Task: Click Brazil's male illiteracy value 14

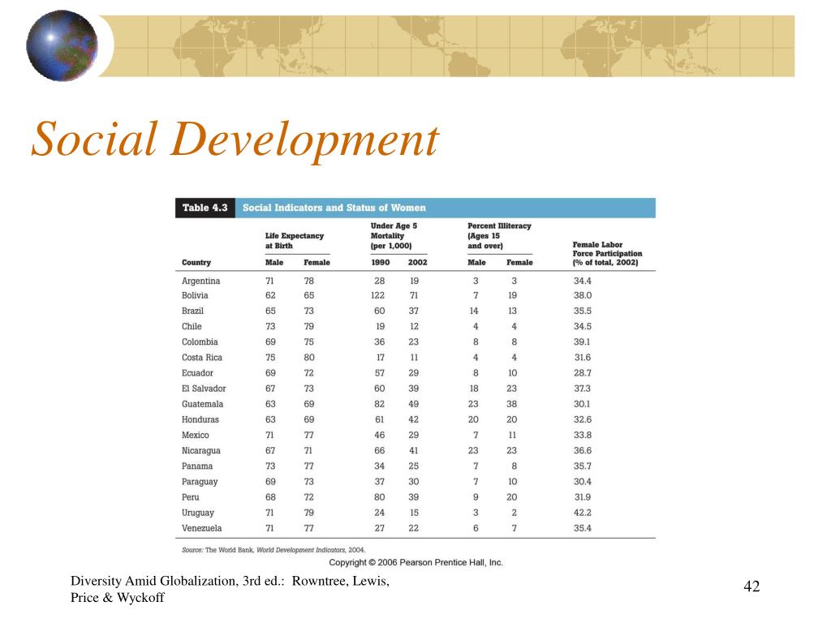Action: click(x=474, y=311)
